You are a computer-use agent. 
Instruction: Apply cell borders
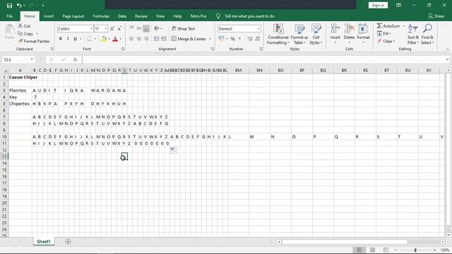[90, 39]
